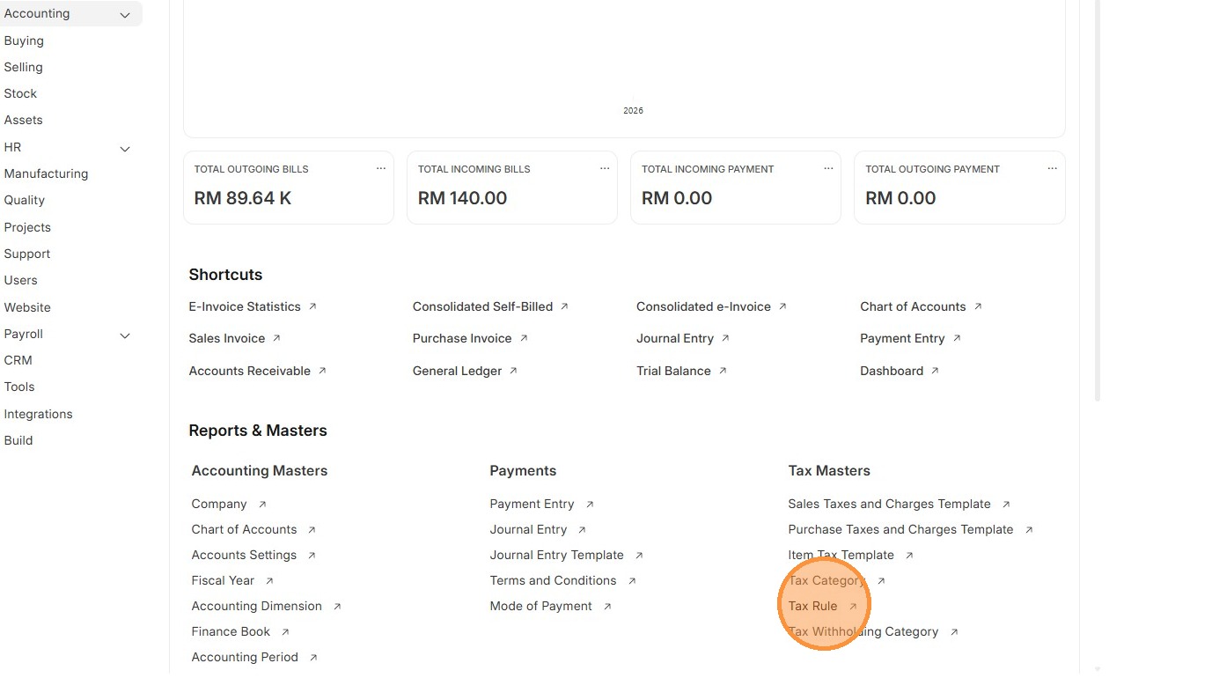Open Sales Taxes and Charges Template

[x=889, y=504]
